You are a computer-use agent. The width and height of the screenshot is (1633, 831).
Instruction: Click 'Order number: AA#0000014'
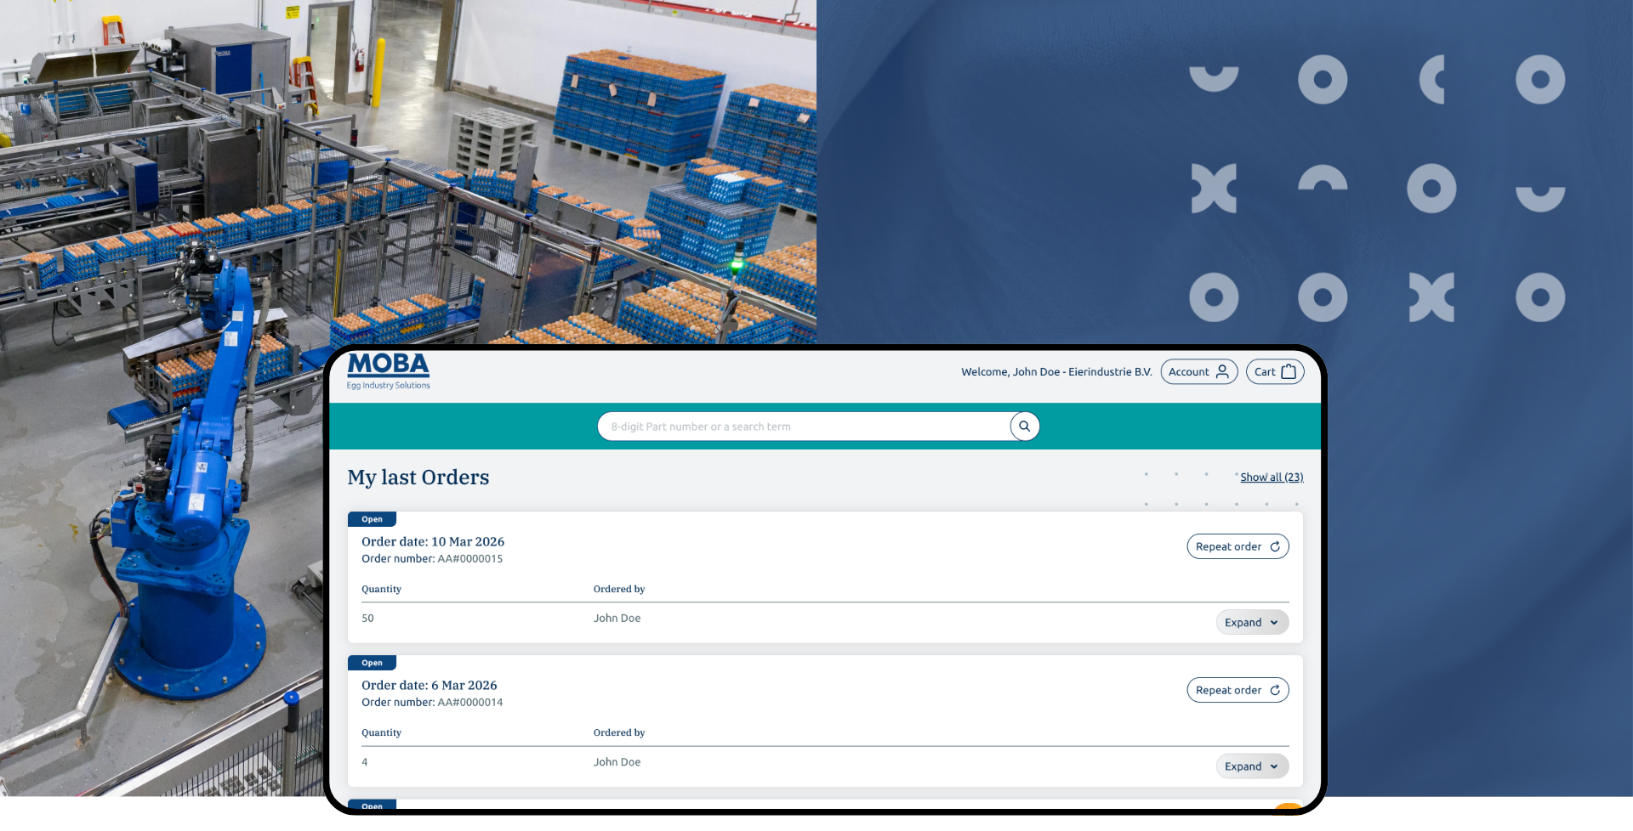coord(432,703)
